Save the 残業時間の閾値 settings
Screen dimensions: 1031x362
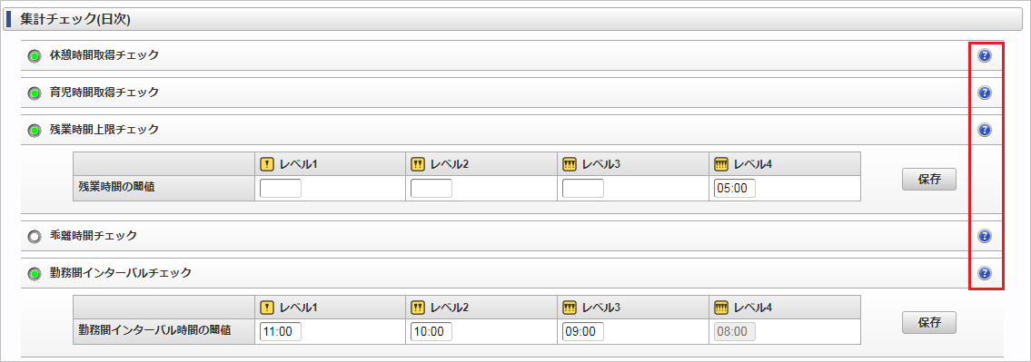tap(929, 180)
